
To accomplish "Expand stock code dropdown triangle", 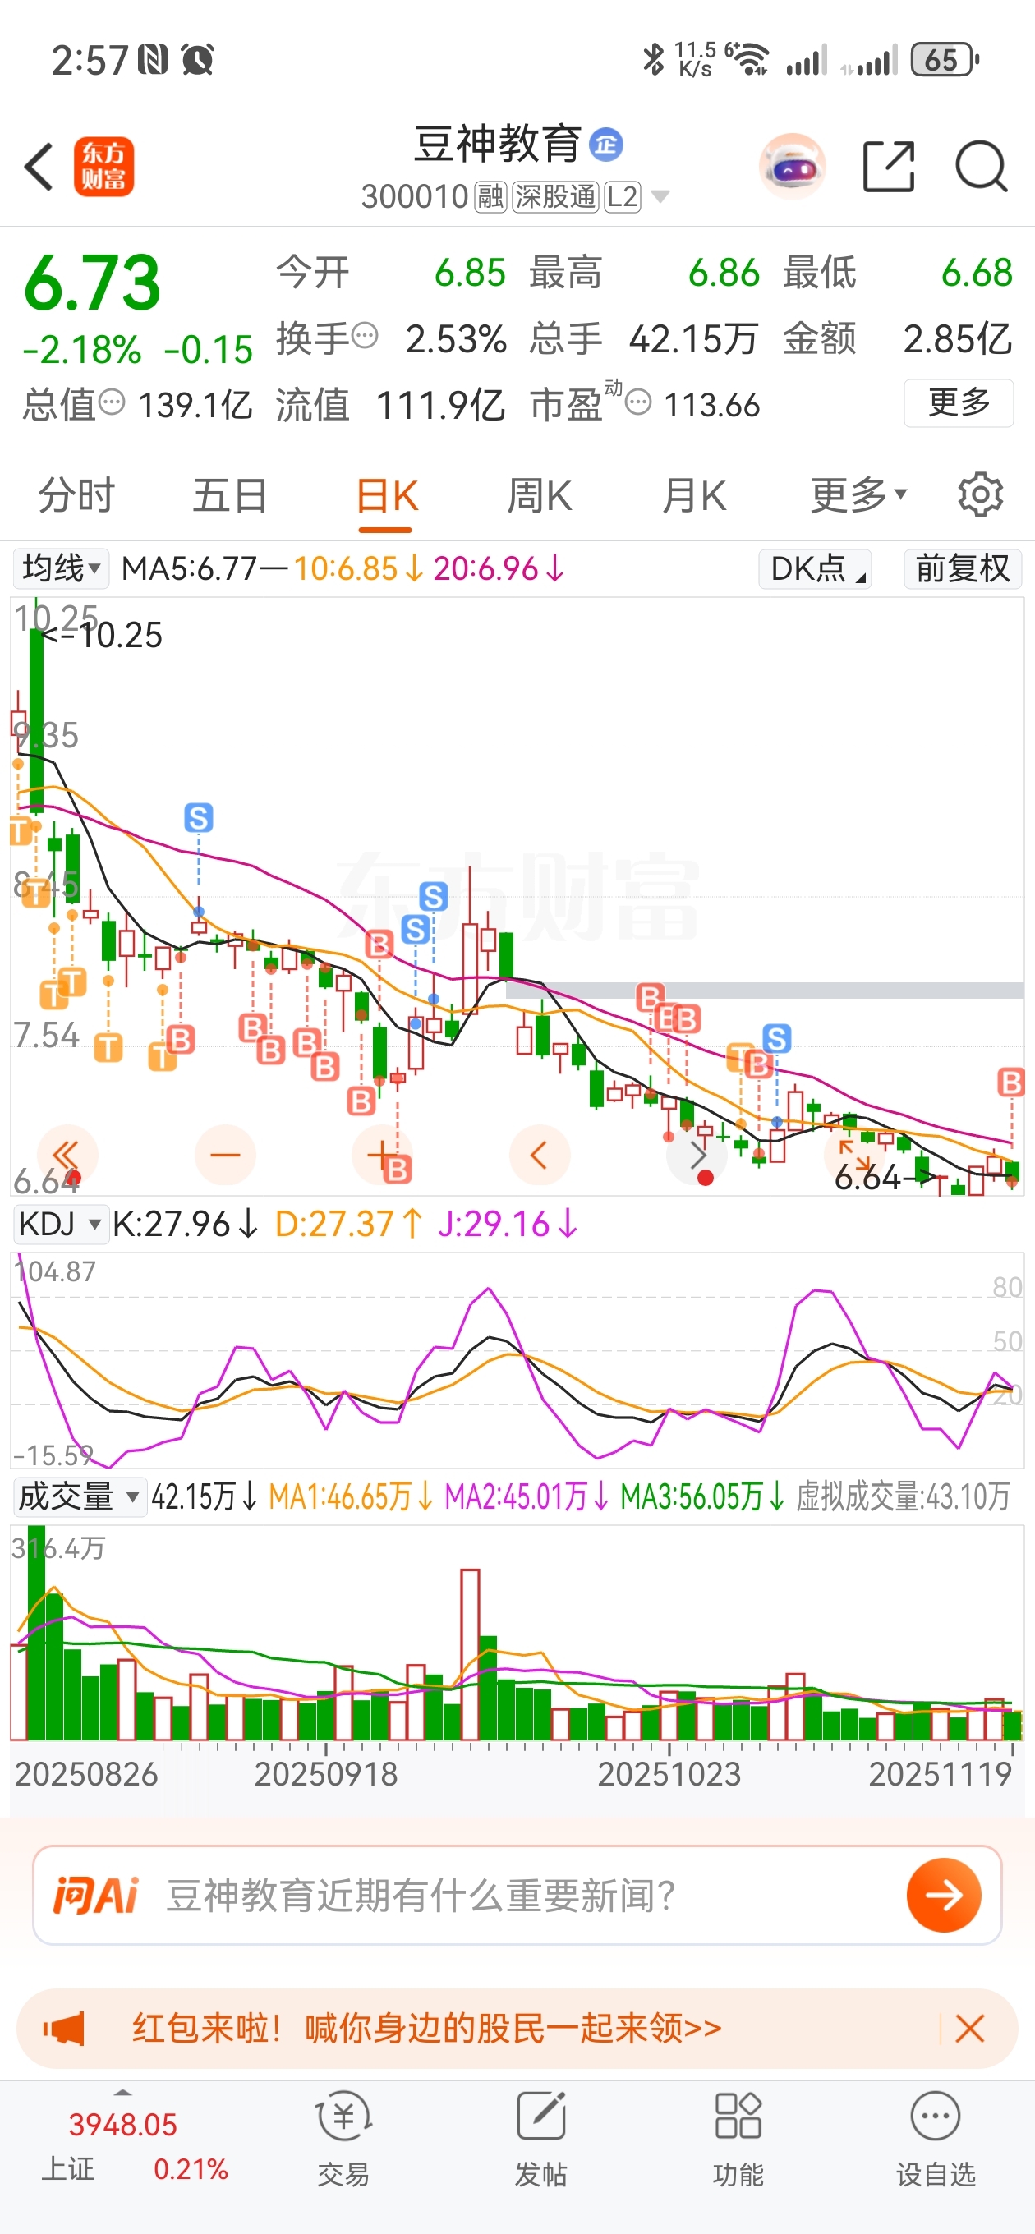I will [660, 197].
